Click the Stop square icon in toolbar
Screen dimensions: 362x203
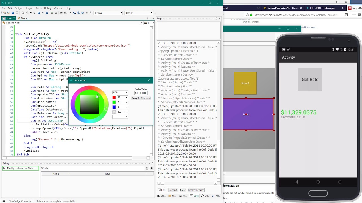[x=87, y=13]
